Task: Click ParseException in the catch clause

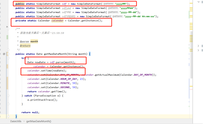Action: [45, 96]
